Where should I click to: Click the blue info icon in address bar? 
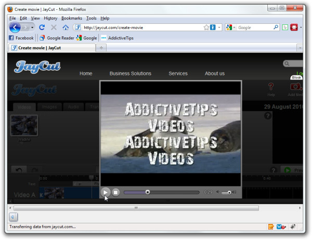213,27
